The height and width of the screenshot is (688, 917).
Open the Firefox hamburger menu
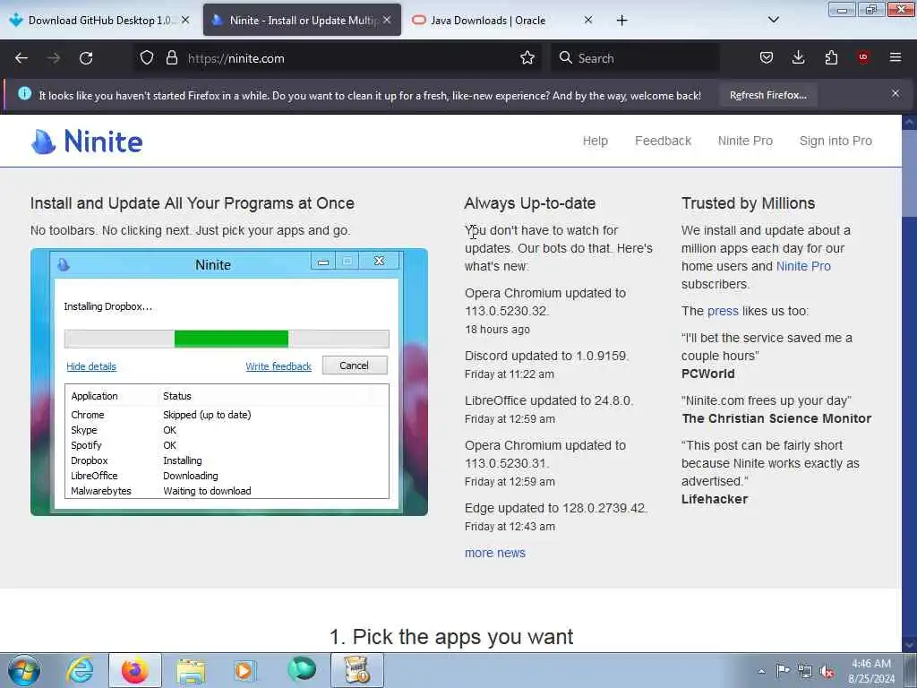tap(896, 57)
